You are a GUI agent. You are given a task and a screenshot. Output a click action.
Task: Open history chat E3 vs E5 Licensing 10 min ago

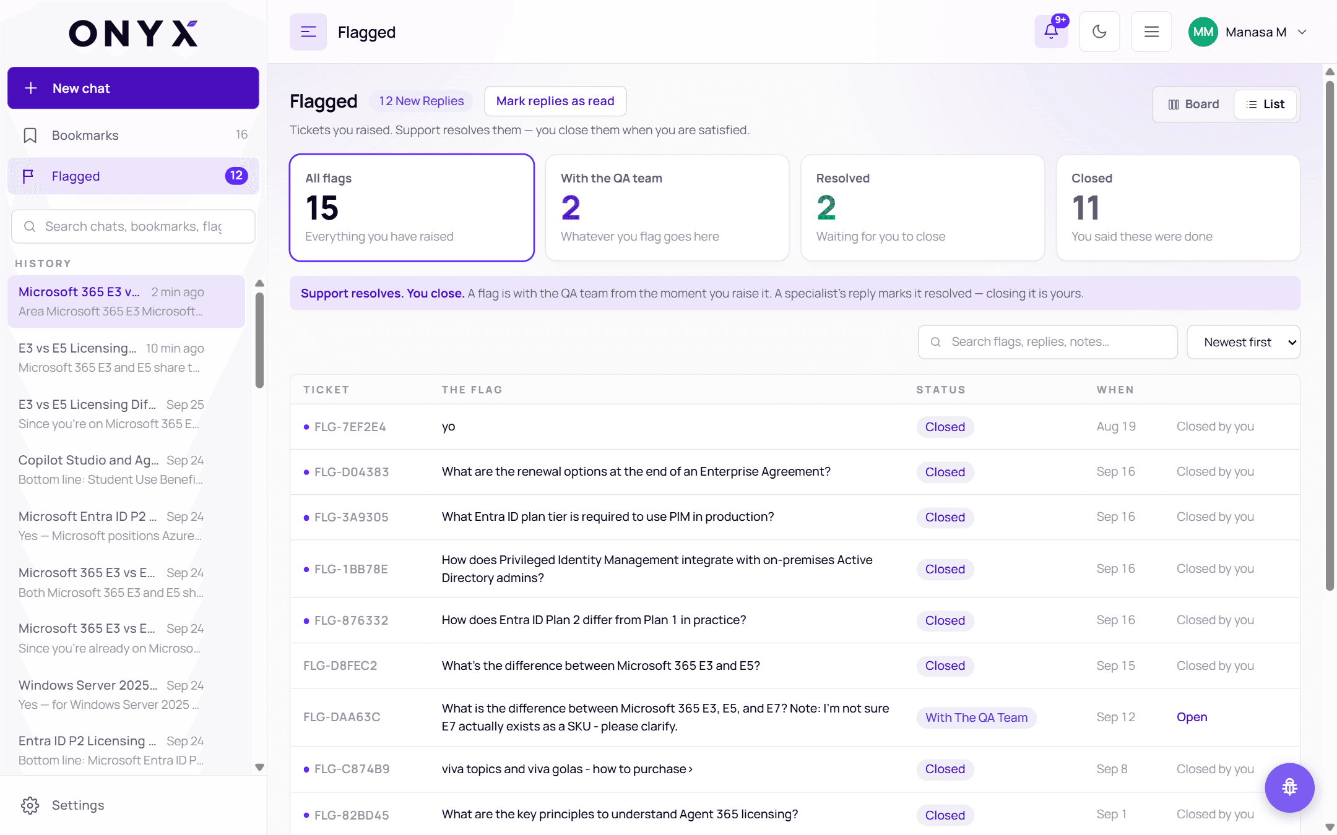pyautogui.click(x=126, y=358)
